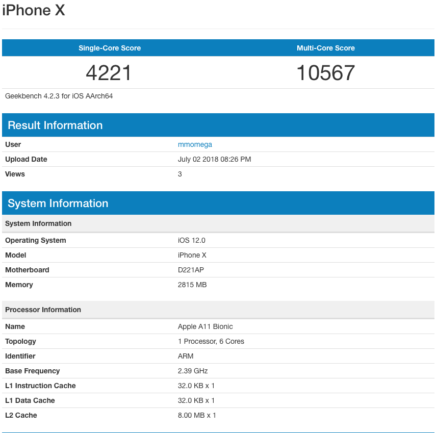Open the mmomega user profile link
This screenshot has width=436, height=433.
(x=195, y=145)
